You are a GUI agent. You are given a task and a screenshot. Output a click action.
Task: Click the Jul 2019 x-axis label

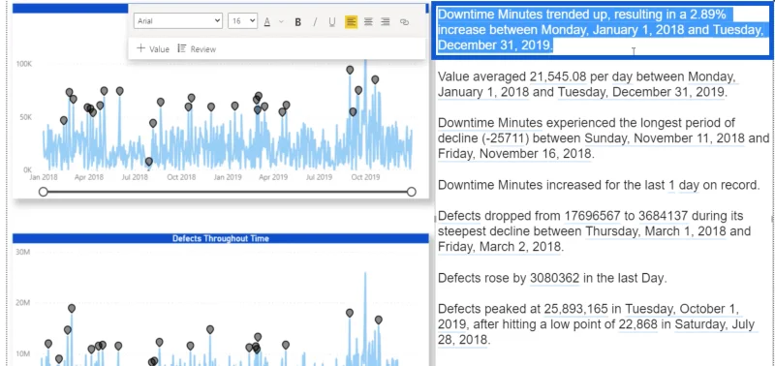pyautogui.click(x=319, y=177)
